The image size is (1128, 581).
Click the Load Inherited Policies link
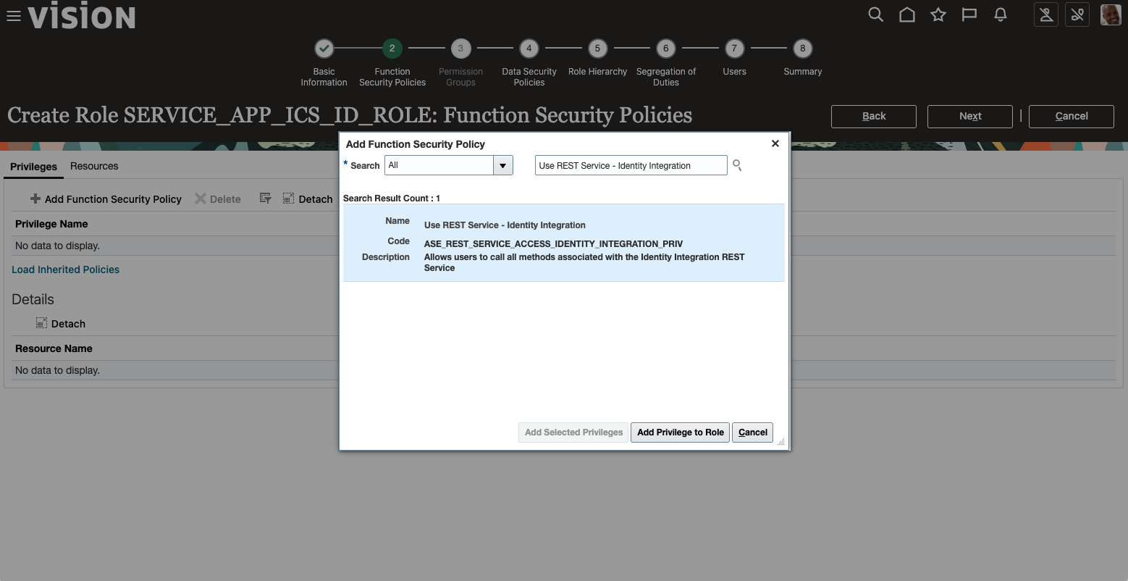(65, 269)
